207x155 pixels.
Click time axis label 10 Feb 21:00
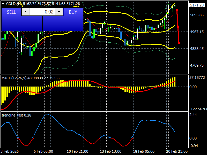pyautogui.click(x=77, y=151)
